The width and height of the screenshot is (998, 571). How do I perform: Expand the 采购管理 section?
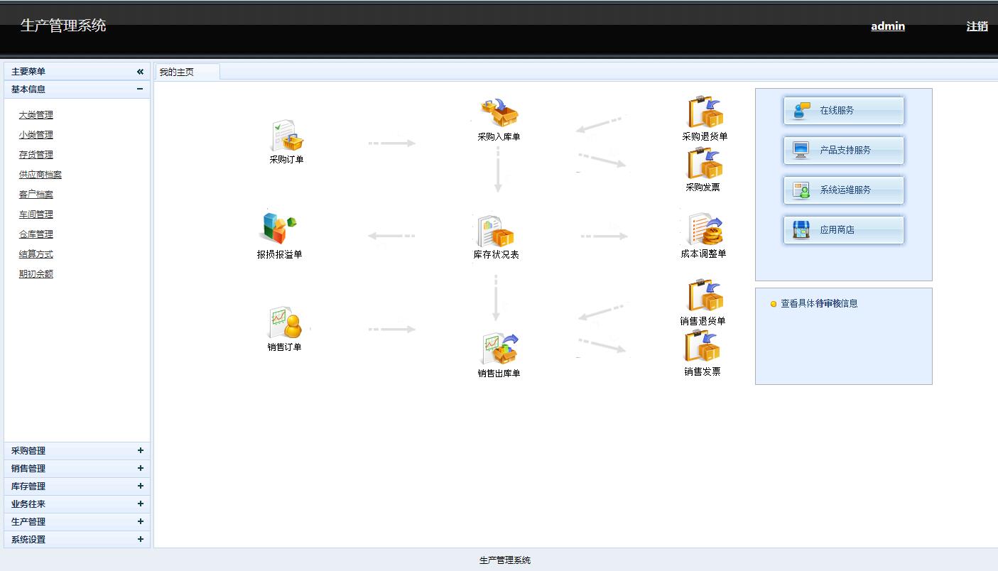tap(140, 451)
